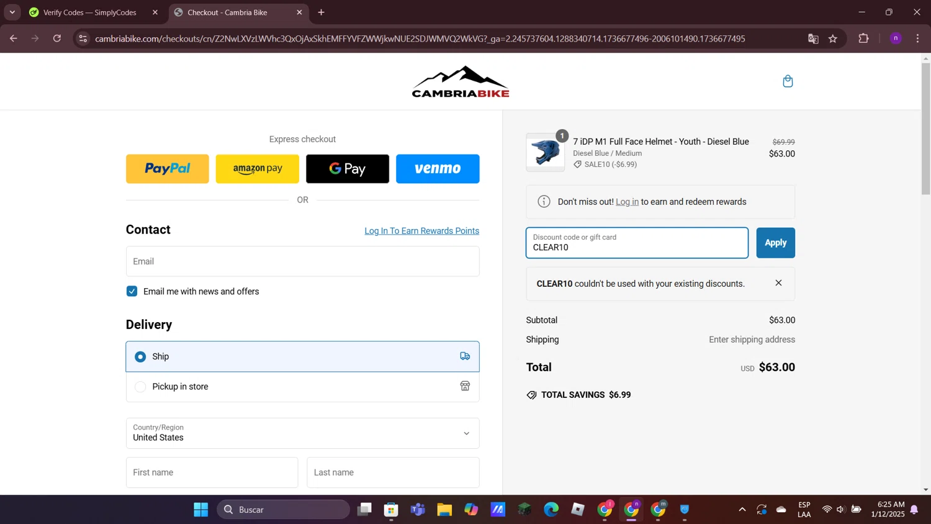Click the discount code or gift card field

(x=637, y=243)
